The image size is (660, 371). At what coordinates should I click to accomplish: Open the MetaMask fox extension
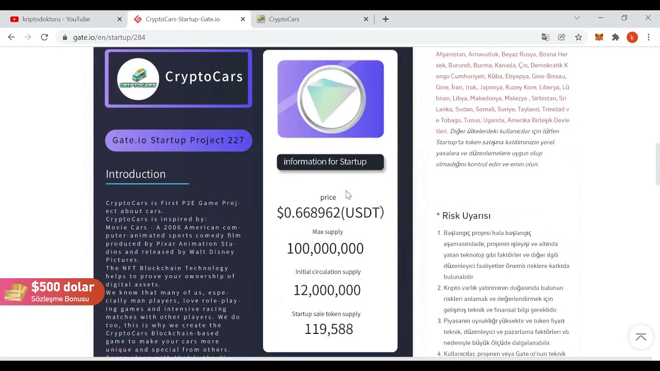(x=599, y=37)
